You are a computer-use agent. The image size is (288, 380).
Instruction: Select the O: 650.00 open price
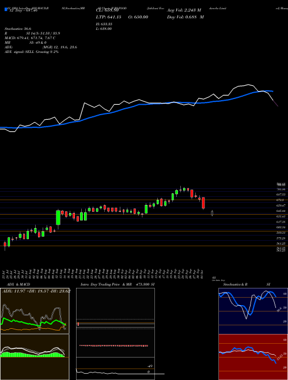click(x=139, y=17)
